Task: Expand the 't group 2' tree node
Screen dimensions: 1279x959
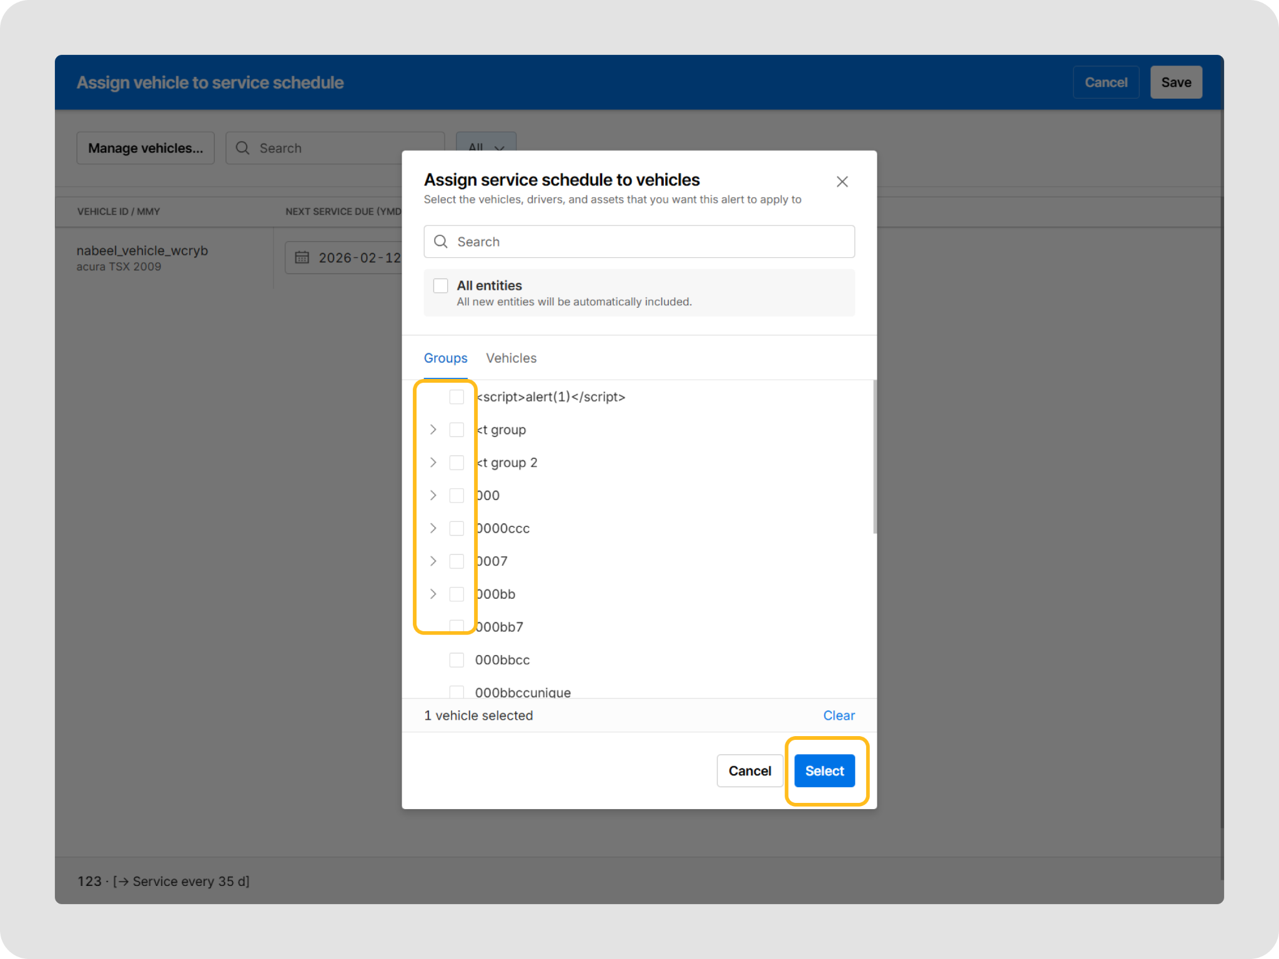Action: coord(433,463)
